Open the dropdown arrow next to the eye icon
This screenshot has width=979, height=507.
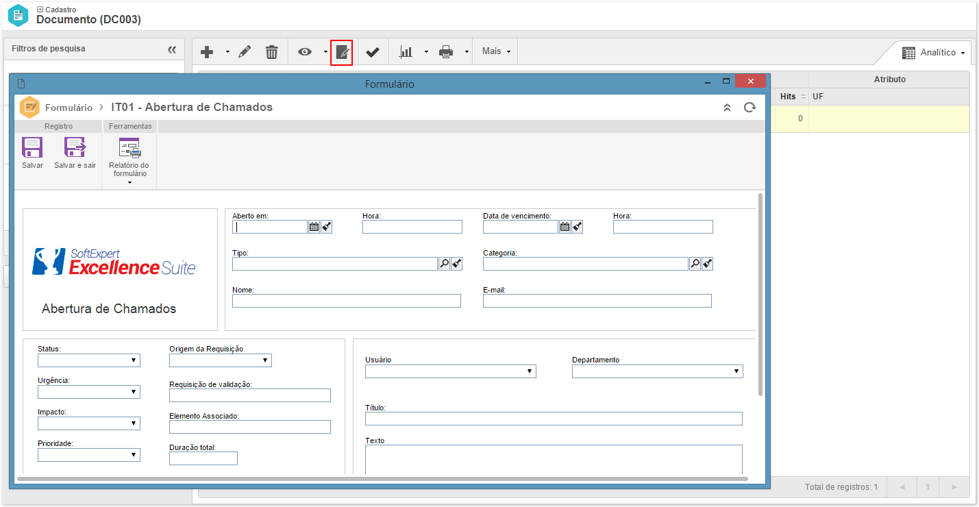[x=325, y=52]
